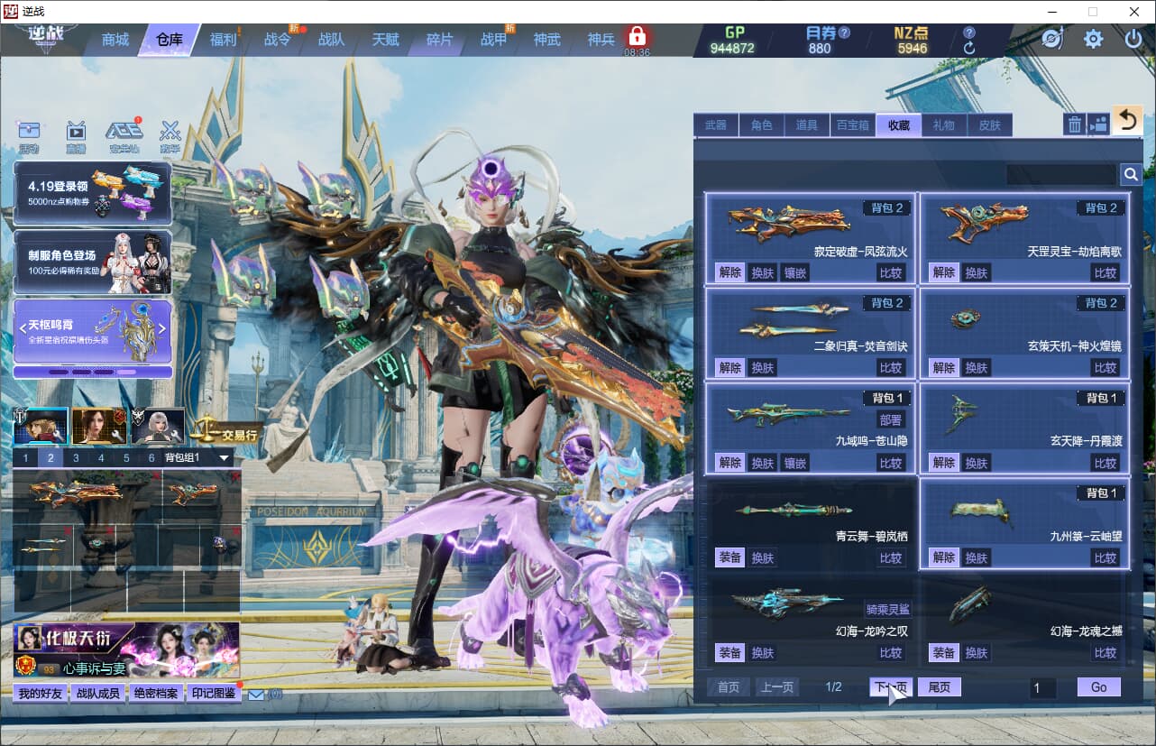Open the 福利 tab

(x=223, y=40)
